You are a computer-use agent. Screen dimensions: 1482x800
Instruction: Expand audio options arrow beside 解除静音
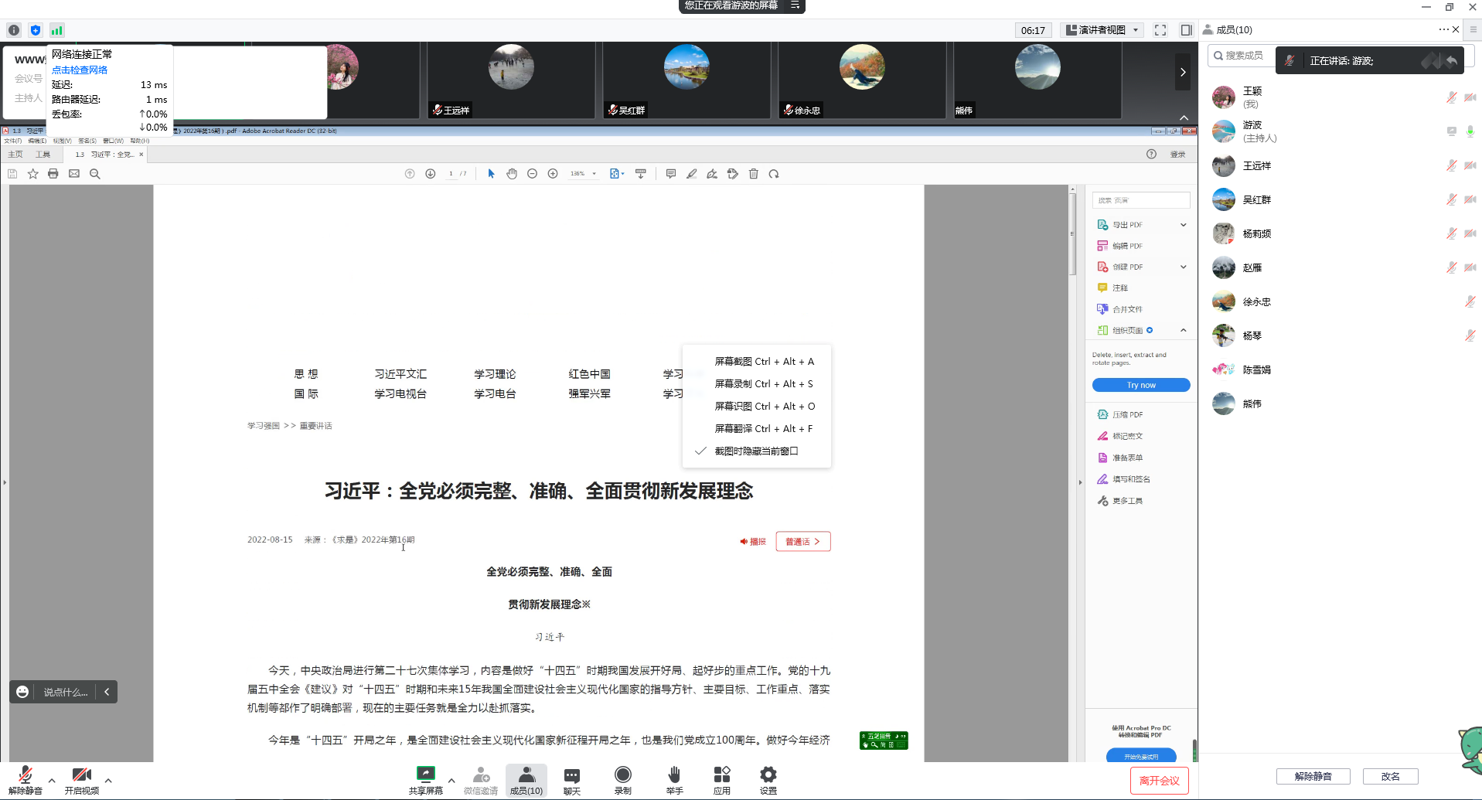tap(52, 781)
